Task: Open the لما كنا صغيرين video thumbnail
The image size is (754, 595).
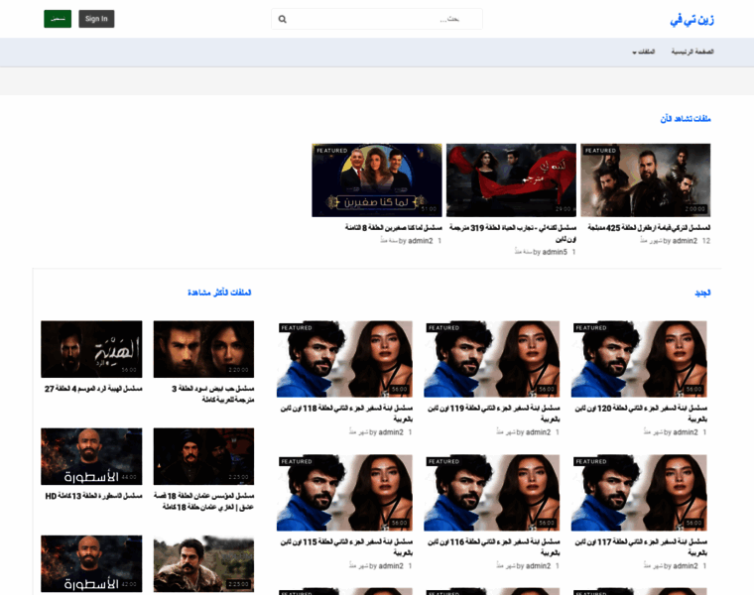Action: click(x=377, y=179)
